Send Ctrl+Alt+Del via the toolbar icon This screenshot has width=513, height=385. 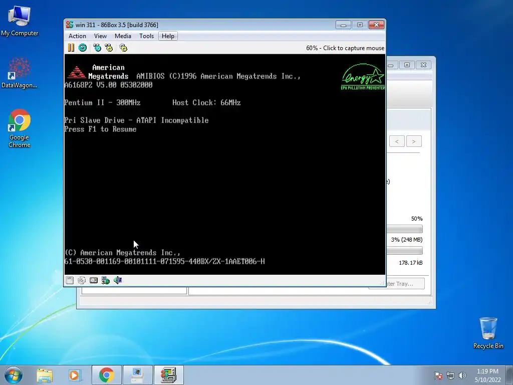97,48
